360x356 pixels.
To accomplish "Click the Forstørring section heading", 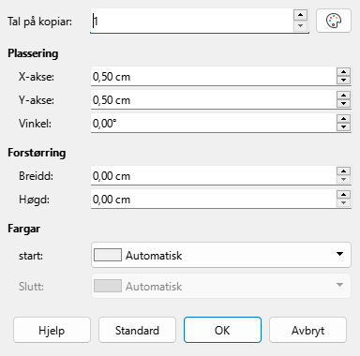I will (37, 153).
